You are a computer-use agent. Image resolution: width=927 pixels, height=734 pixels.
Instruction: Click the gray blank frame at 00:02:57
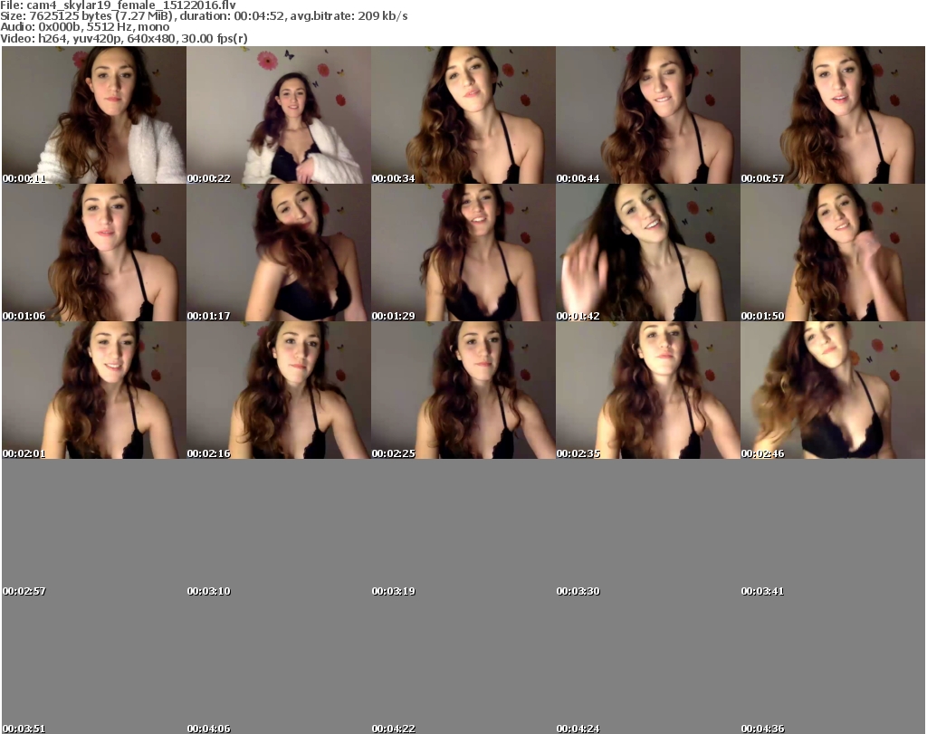coord(93,528)
